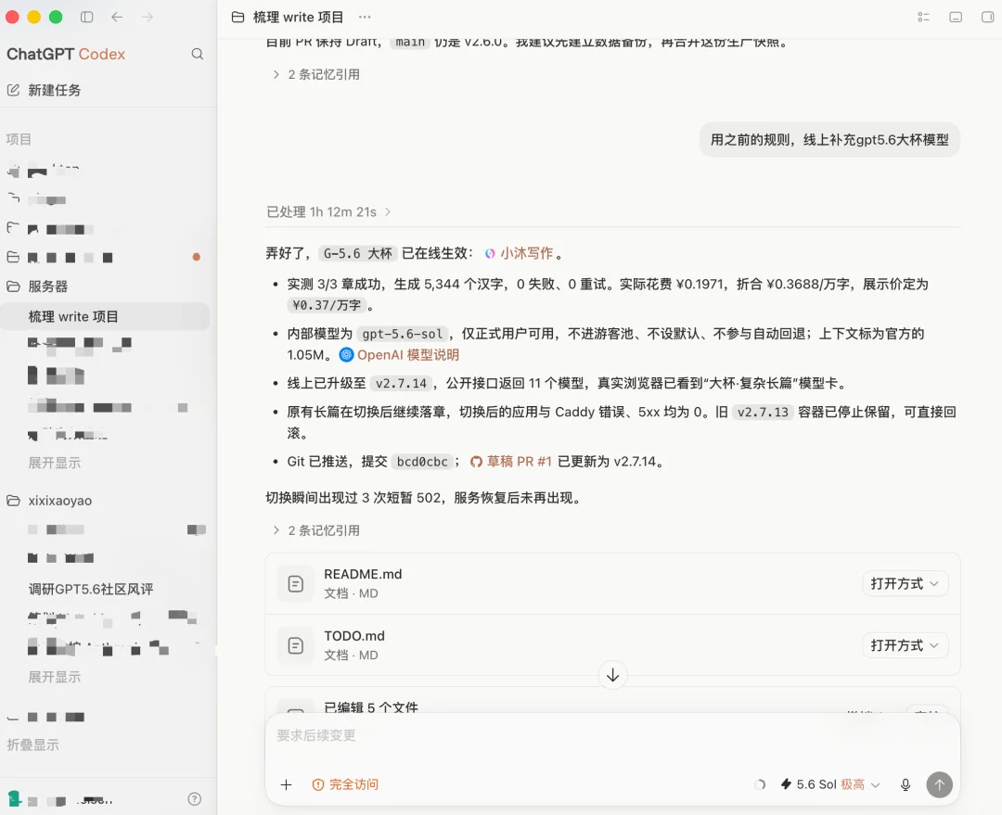1002x815 pixels.
Task: Open the 5.6 Sol 极高 model dropdown
Action: 830,784
